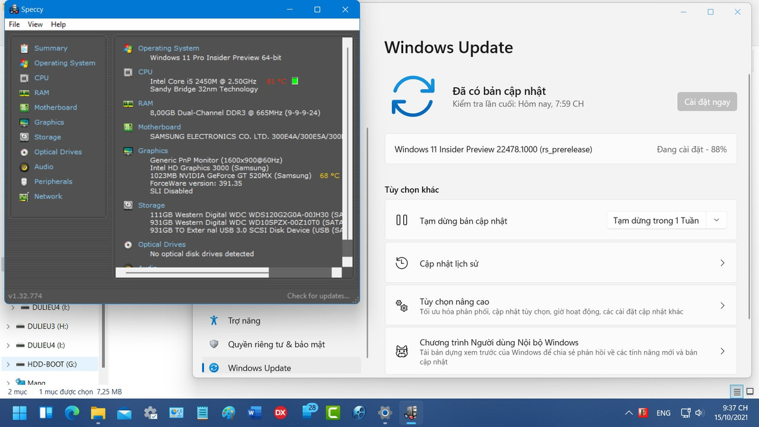Image resolution: width=759 pixels, height=427 pixels.
Task: Open the Summary icon in Speccy sidebar
Action: [x=24, y=48]
